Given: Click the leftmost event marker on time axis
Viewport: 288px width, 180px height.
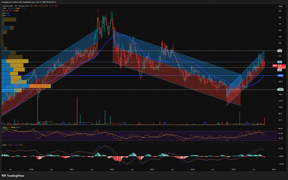Looking at the screenshot, I should click(x=3, y=123).
